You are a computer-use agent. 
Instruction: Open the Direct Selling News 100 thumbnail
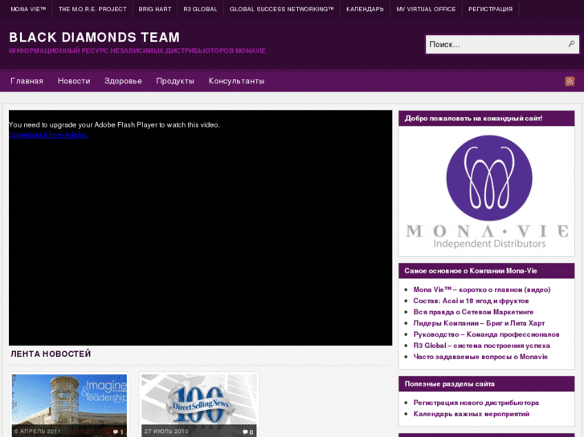pyautogui.click(x=199, y=406)
